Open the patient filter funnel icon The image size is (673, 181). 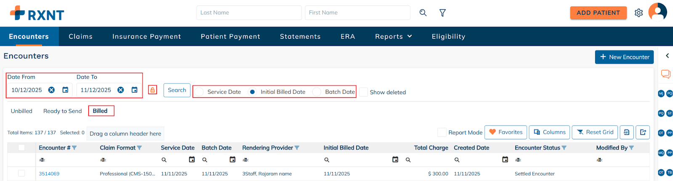pyautogui.click(x=442, y=13)
